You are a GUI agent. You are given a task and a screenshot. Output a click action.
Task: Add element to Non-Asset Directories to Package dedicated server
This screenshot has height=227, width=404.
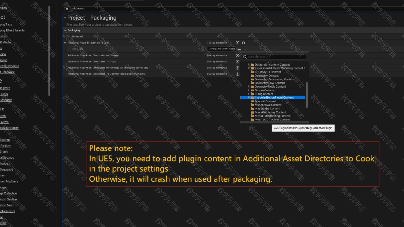pyautogui.click(x=238, y=68)
